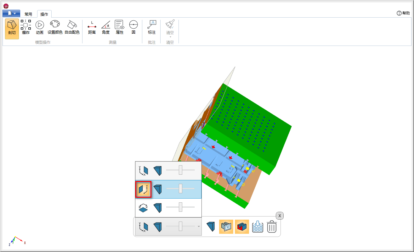Click the save section view icon
The image size is (414, 252).
pyautogui.click(x=258, y=227)
